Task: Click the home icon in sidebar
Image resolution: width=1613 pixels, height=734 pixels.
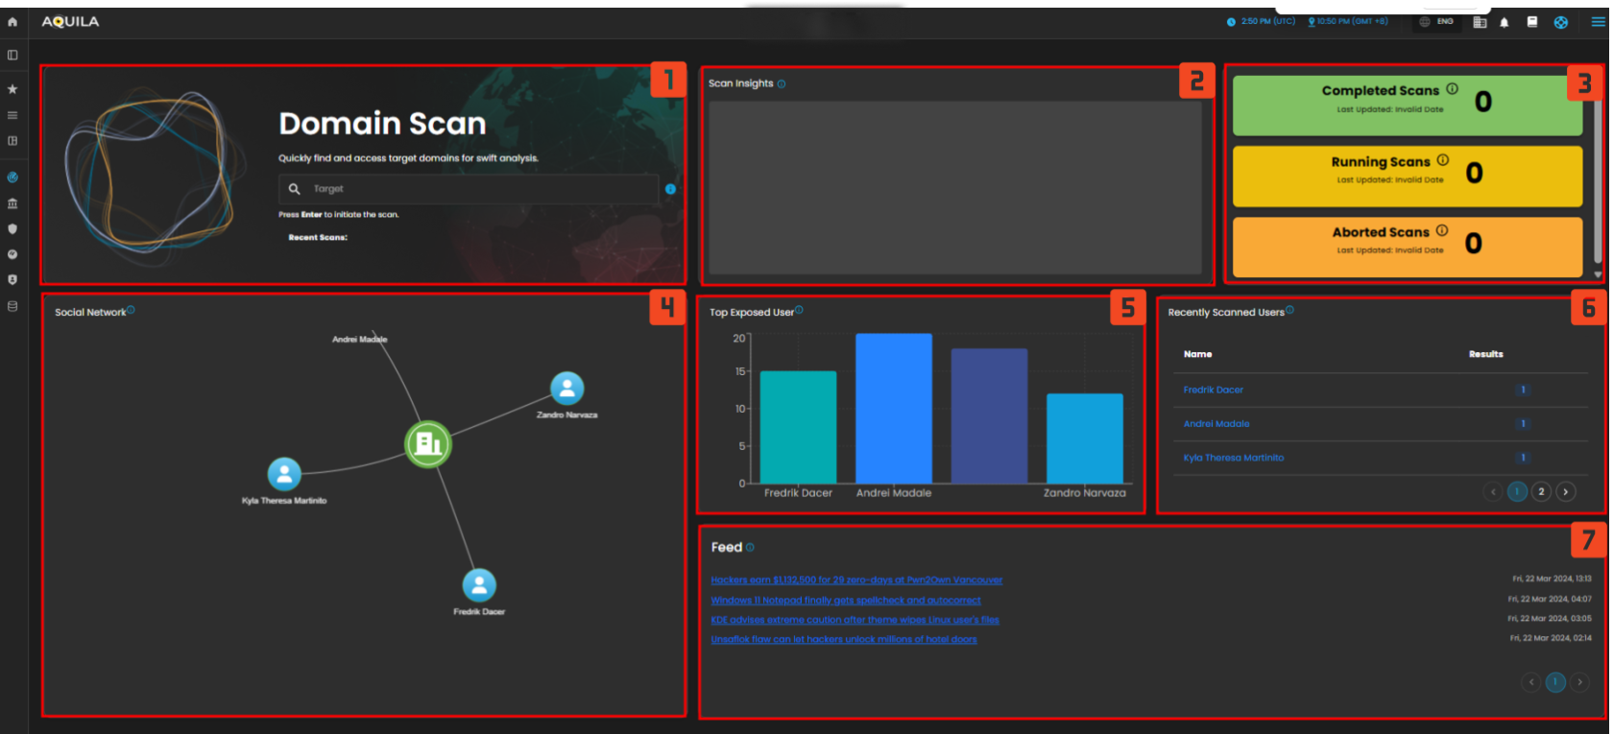Action: (12, 22)
